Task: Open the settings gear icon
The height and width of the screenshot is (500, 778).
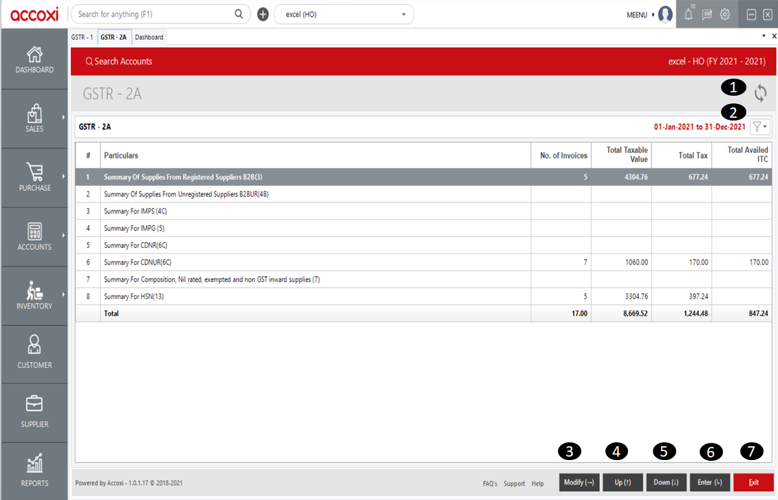Action: click(x=725, y=14)
